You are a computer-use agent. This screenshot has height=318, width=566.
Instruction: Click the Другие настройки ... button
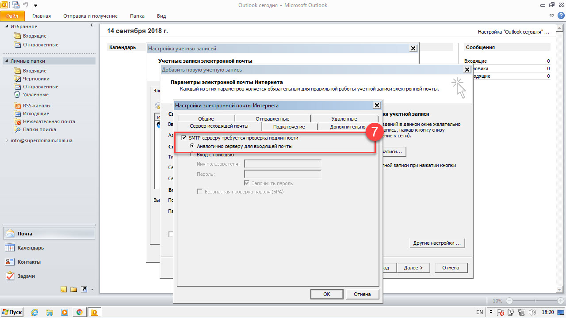(x=437, y=243)
